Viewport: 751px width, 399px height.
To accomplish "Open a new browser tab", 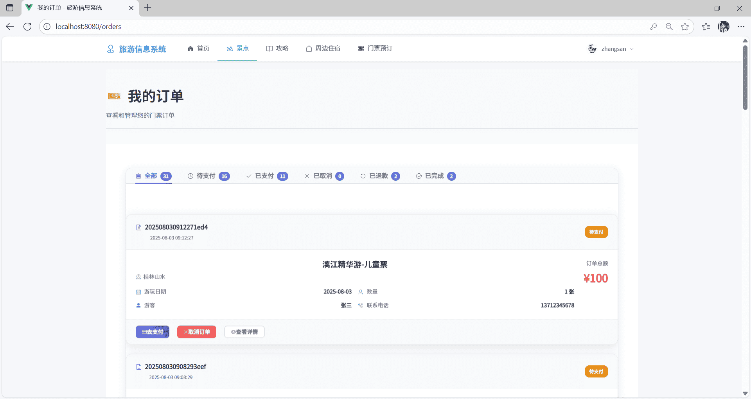I will point(147,8).
